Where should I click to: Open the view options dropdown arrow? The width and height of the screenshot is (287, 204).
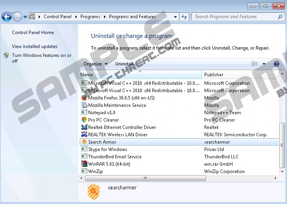point(264,64)
